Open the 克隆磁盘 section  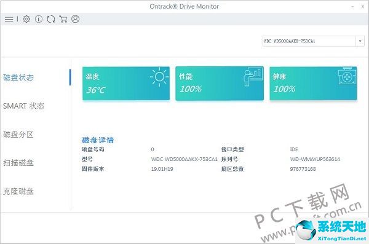(18, 191)
